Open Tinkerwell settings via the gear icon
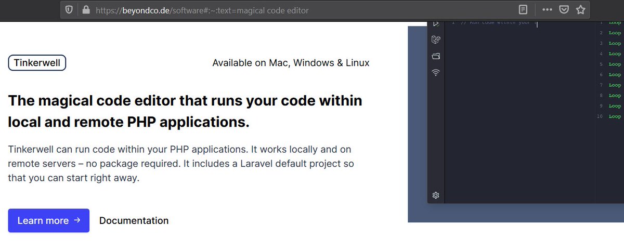The height and width of the screenshot is (251, 624). [x=436, y=195]
